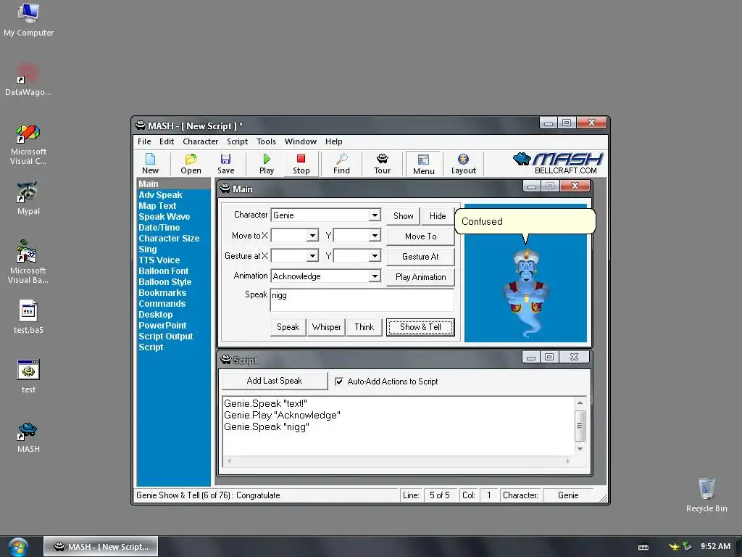
Task: Select TTS Voice in the sidebar
Action: click(x=159, y=260)
